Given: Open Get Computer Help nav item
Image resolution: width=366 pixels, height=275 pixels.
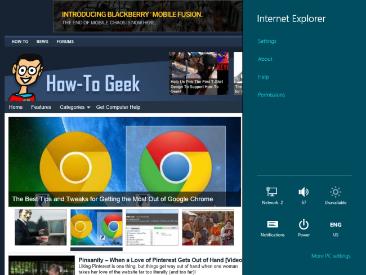Looking at the screenshot, I should click(118, 107).
